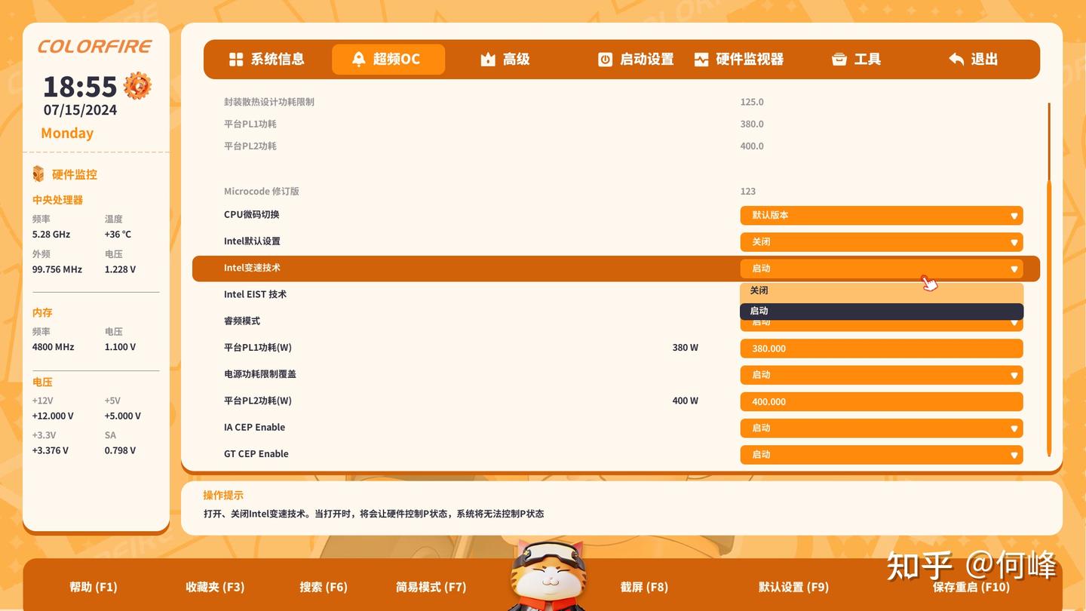Switch to the 系统信息 tab

[x=268, y=58]
